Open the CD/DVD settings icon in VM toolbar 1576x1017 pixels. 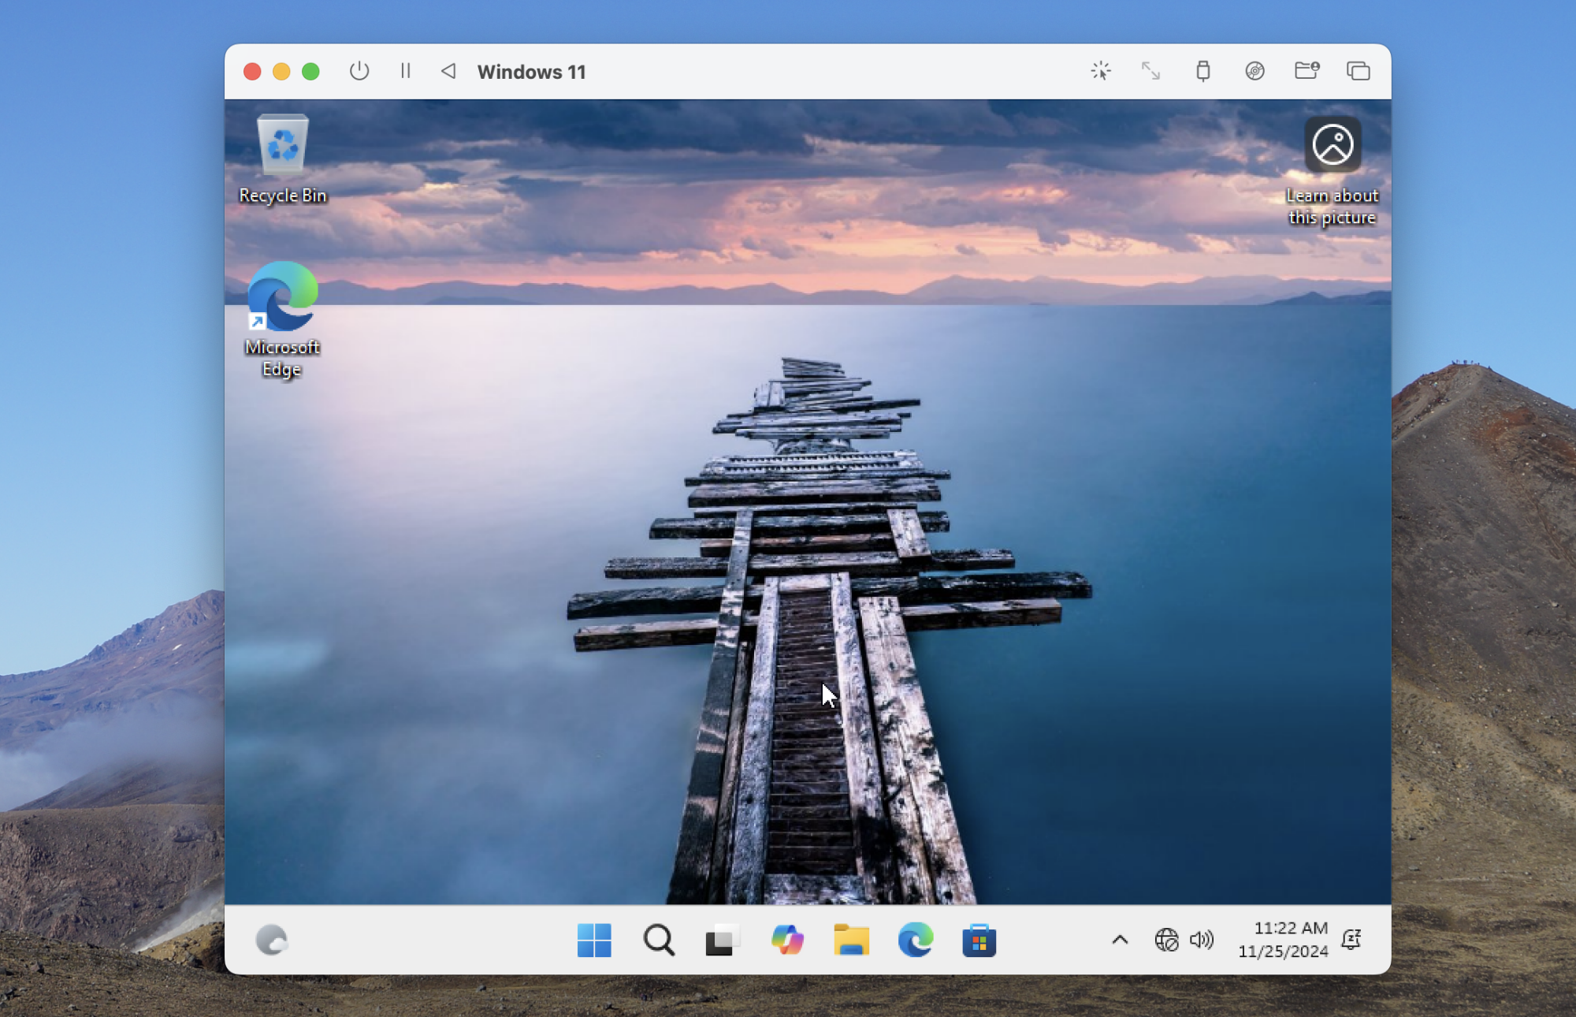click(x=1253, y=71)
